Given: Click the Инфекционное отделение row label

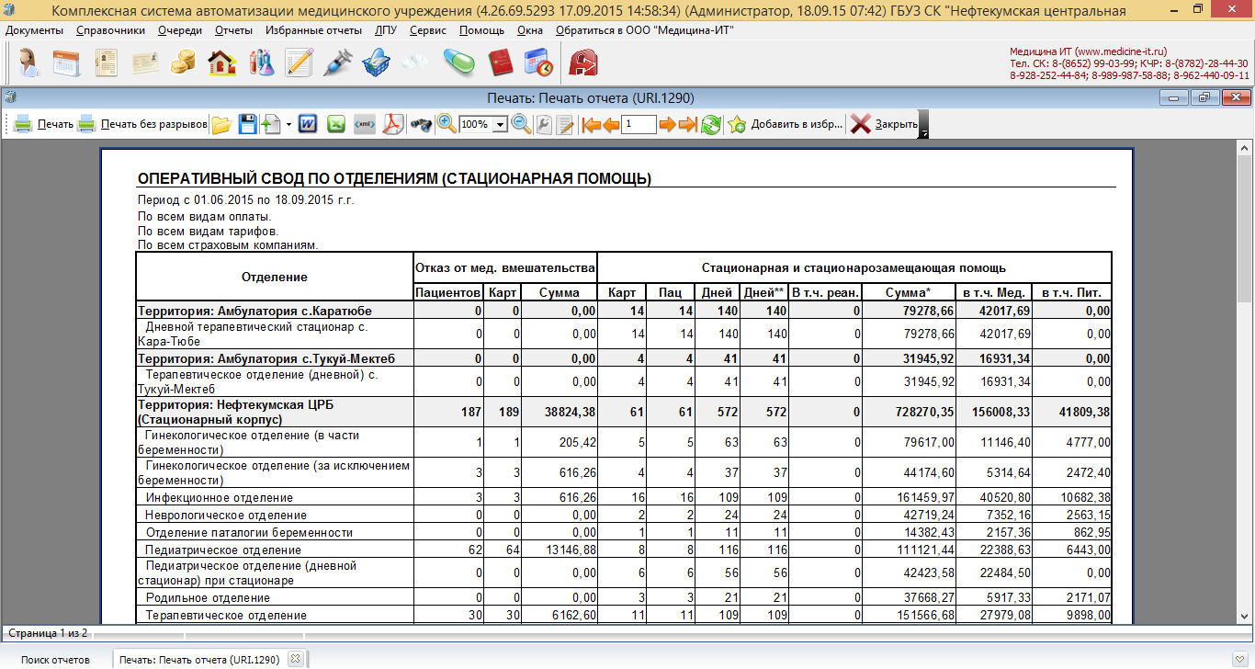Looking at the screenshot, I should point(219,497).
